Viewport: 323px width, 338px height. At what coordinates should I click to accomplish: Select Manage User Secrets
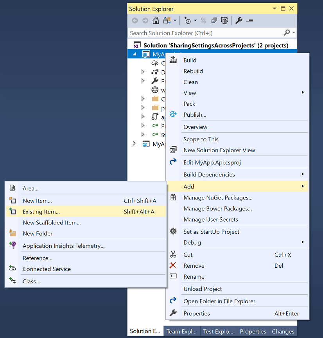tap(237, 219)
